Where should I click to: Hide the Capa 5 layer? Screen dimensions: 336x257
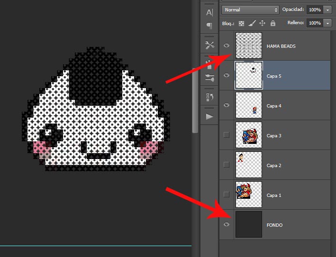pyautogui.click(x=227, y=75)
